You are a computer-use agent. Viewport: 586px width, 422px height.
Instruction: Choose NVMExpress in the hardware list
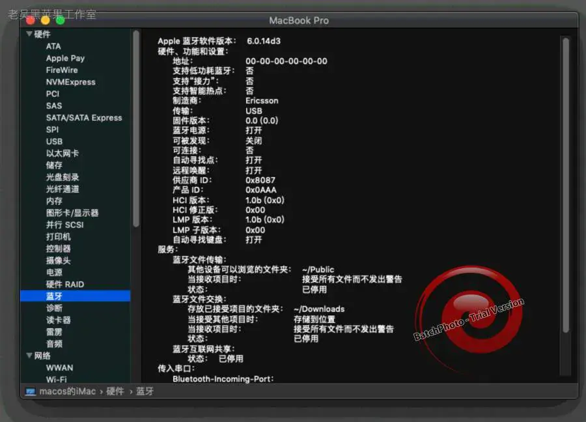click(x=70, y=82)
